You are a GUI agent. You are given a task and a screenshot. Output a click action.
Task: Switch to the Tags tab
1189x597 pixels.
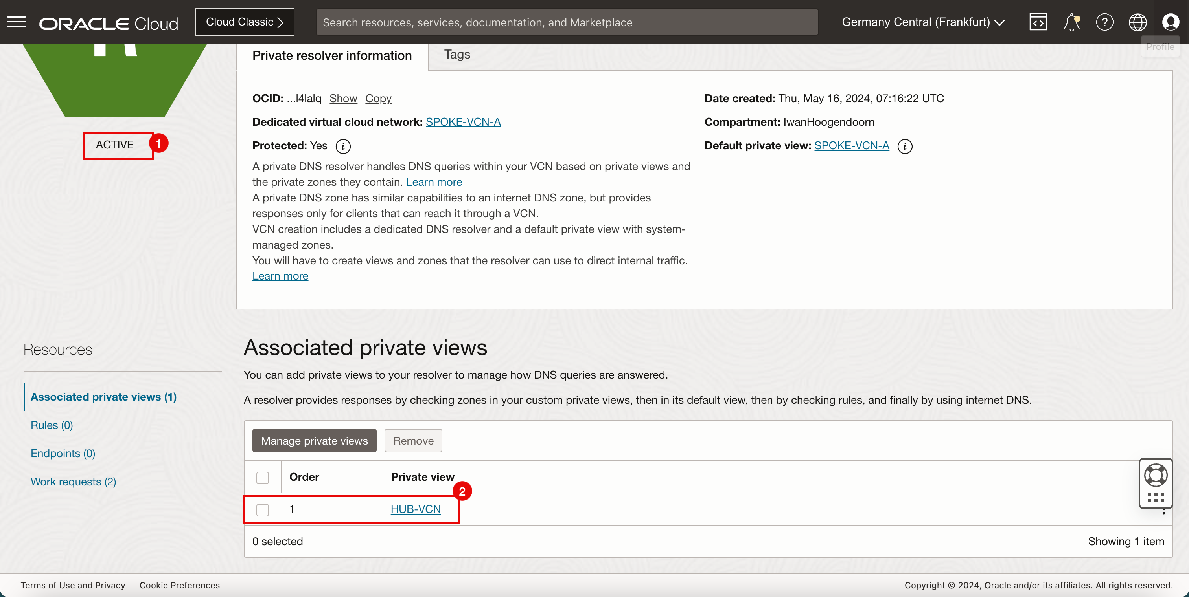click(x=457, y=55)
